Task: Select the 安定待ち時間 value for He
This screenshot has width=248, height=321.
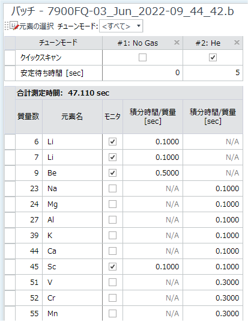Action: click(213, 73)
